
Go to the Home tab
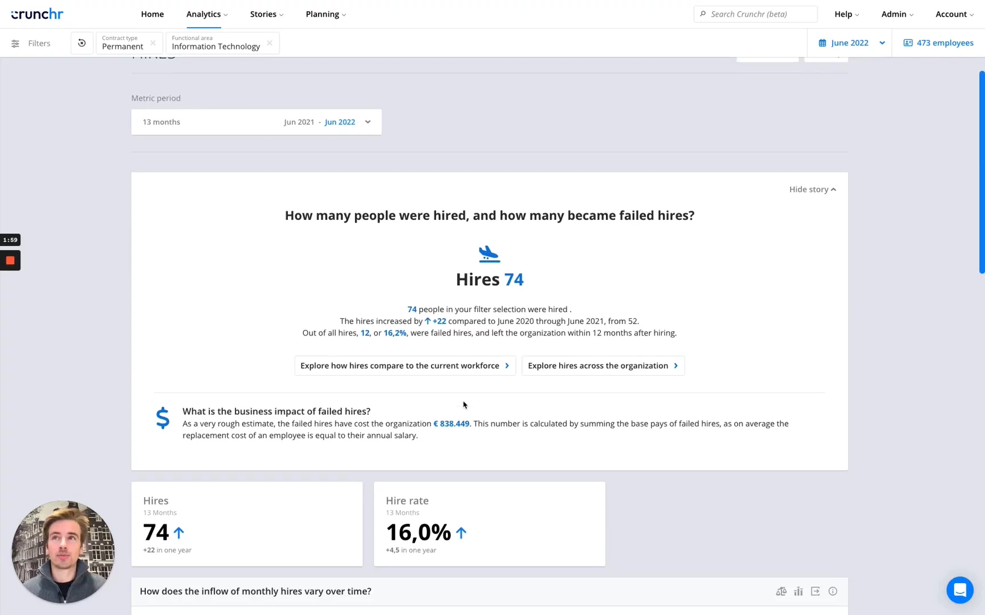(x=152, y=14)
